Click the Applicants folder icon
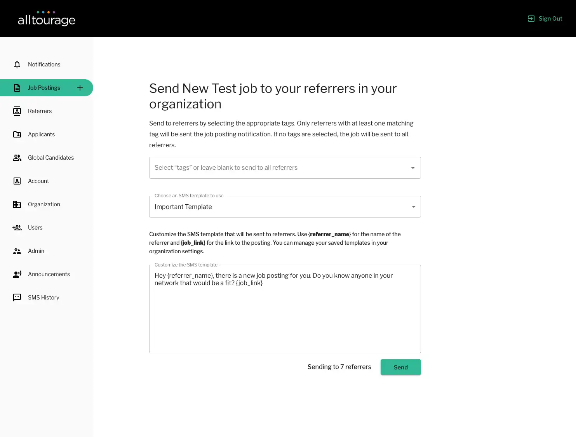This screenshot has height=437, width=576. (x=17, y=134)
